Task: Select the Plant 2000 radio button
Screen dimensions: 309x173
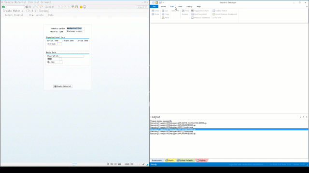Action: pyautogui.click(x=63, y=41)
